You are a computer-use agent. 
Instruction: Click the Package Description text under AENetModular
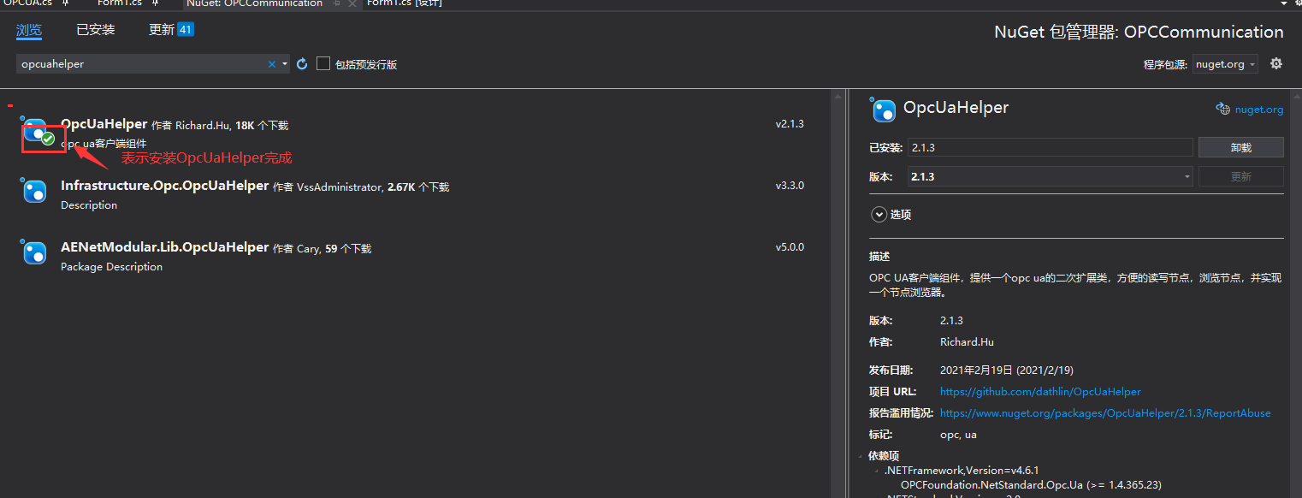111,267
